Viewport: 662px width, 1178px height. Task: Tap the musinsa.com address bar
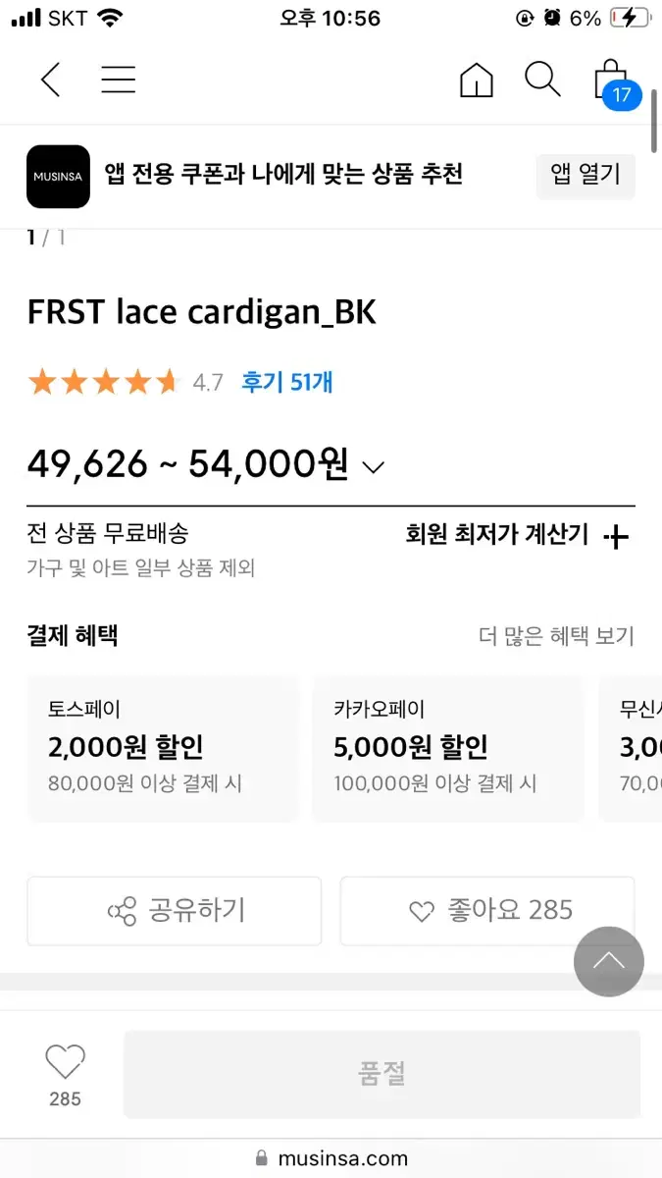pos(331,1158)
